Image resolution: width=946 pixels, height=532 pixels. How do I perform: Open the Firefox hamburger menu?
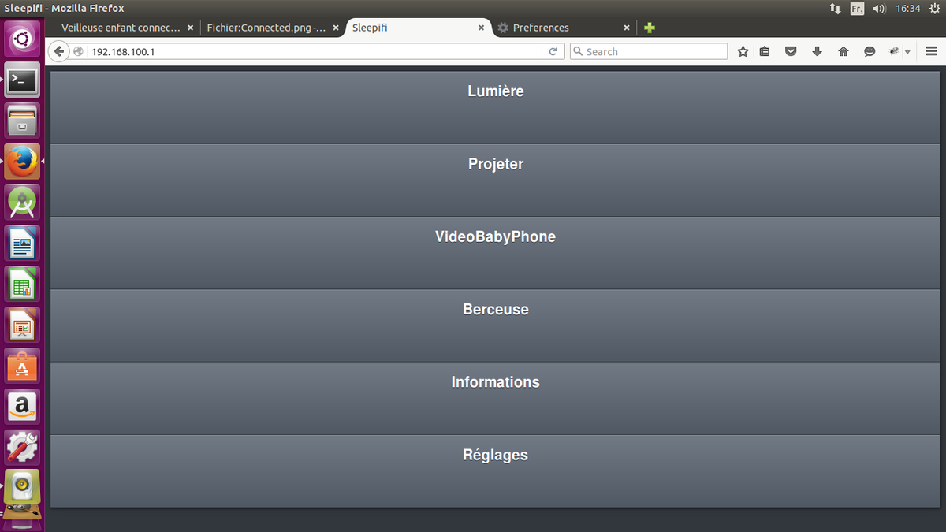coord(931,51)
